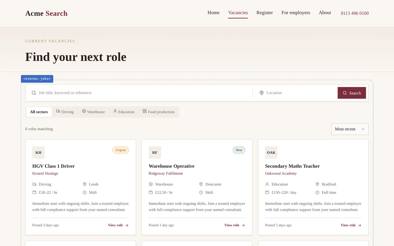Click the 6 roles matching text
The height and width of the screenshot is (246, 394).
point(39,129)
